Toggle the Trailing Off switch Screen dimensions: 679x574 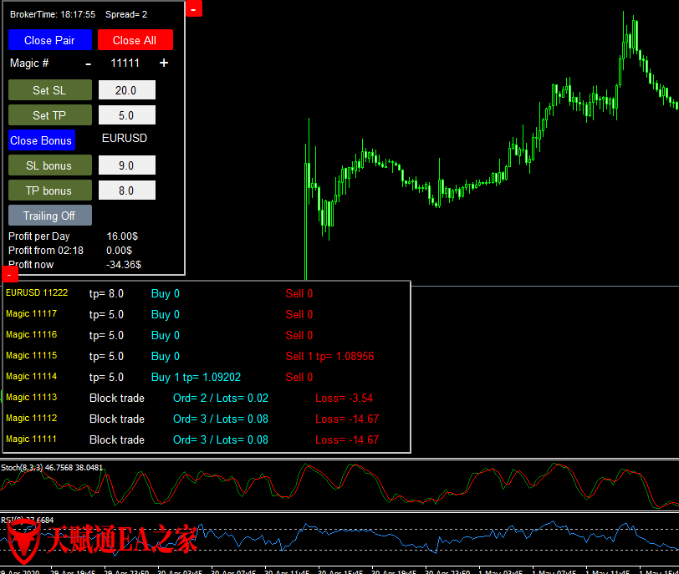tap(49, 216)
